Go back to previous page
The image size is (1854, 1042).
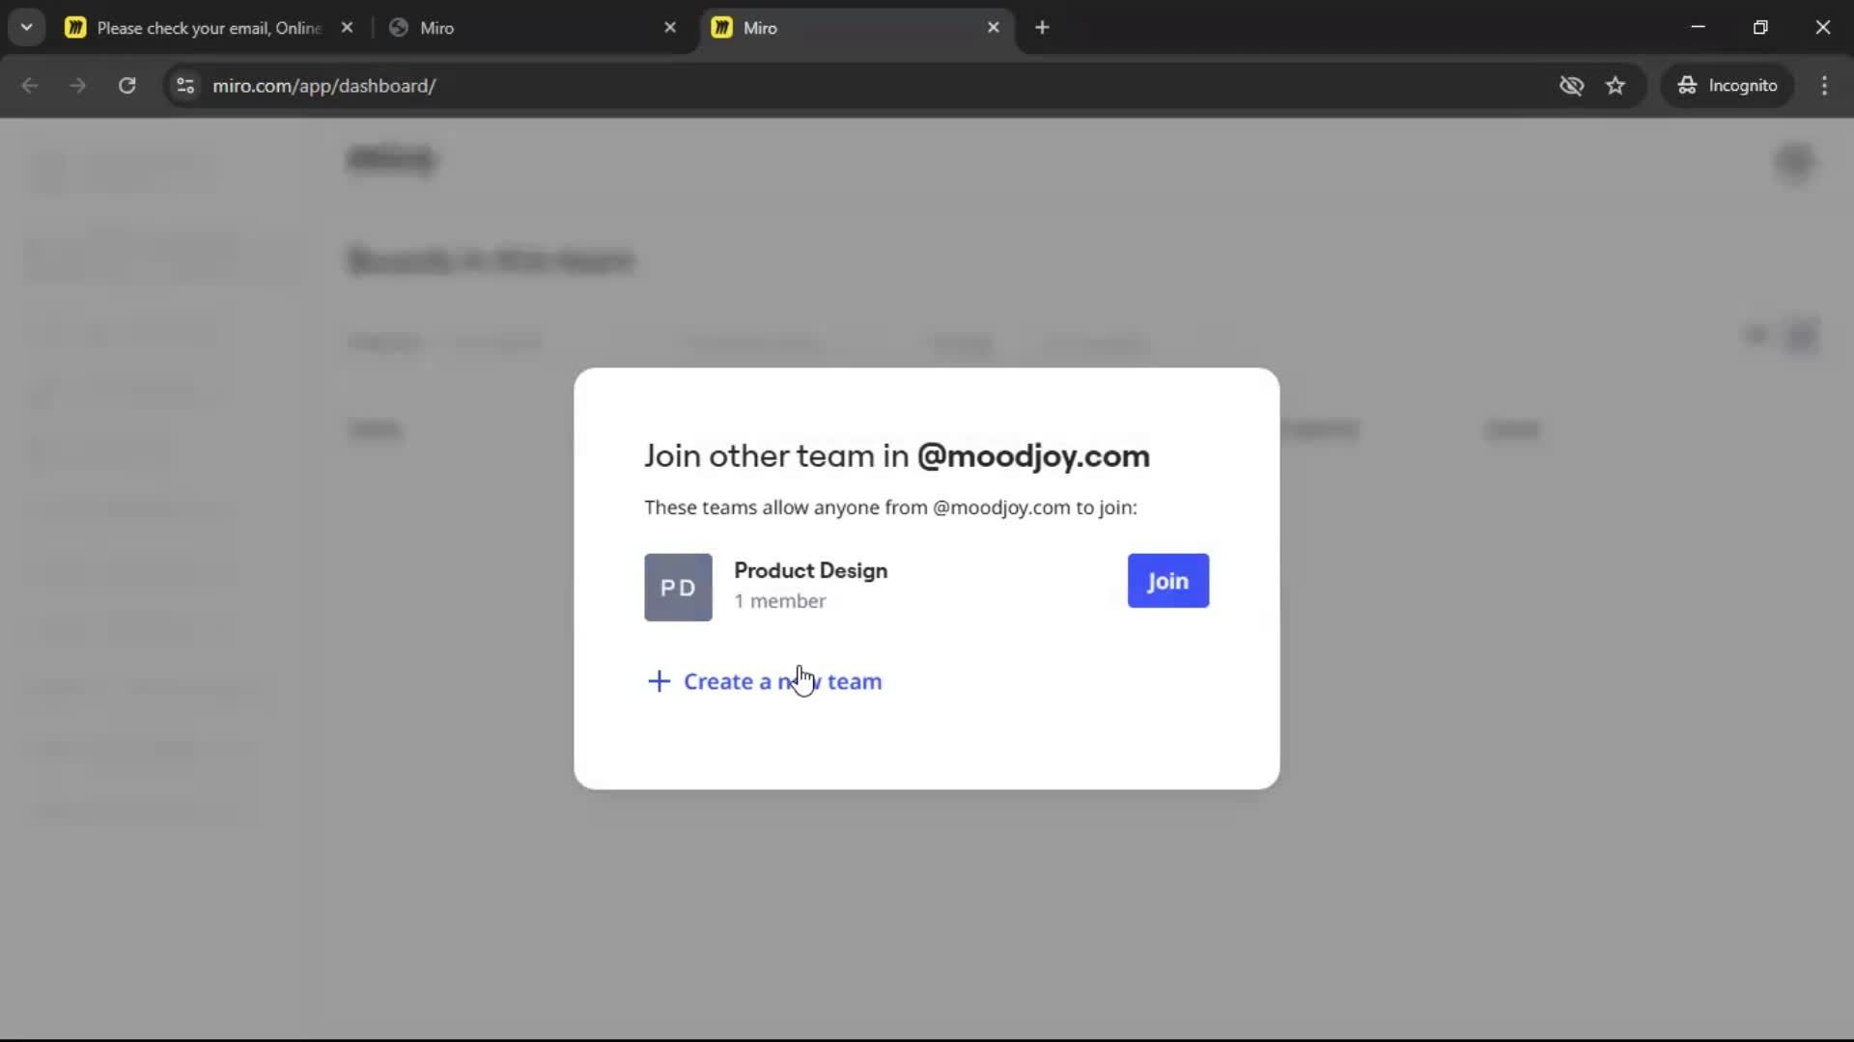(30, 86)
